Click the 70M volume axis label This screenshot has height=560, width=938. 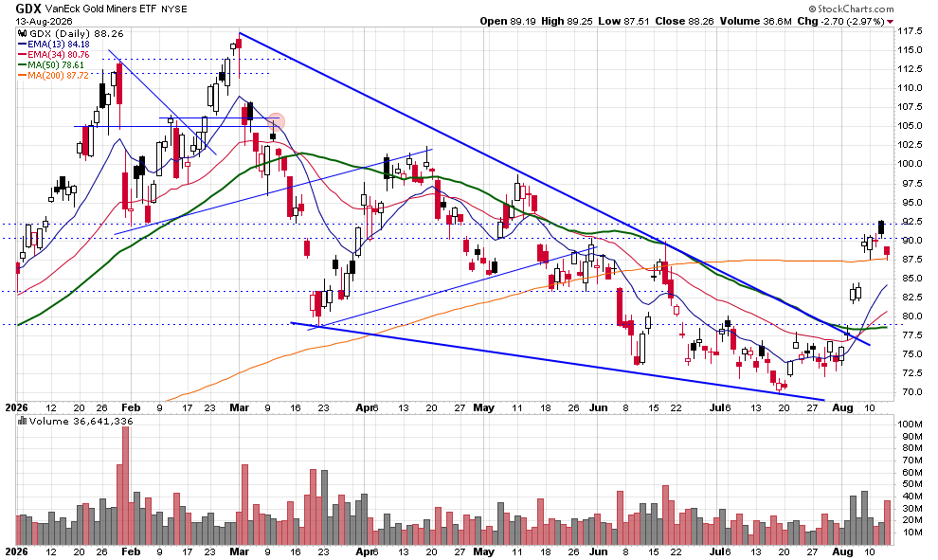(912, 461)
